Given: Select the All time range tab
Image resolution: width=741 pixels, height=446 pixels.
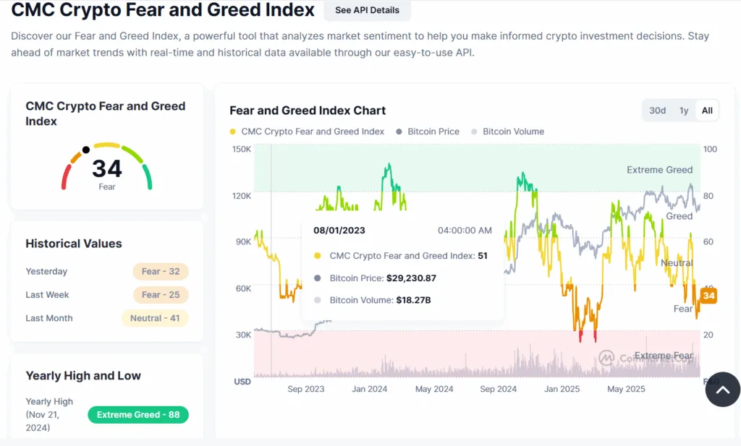Looking at the screenshot, I should [706, 110].
